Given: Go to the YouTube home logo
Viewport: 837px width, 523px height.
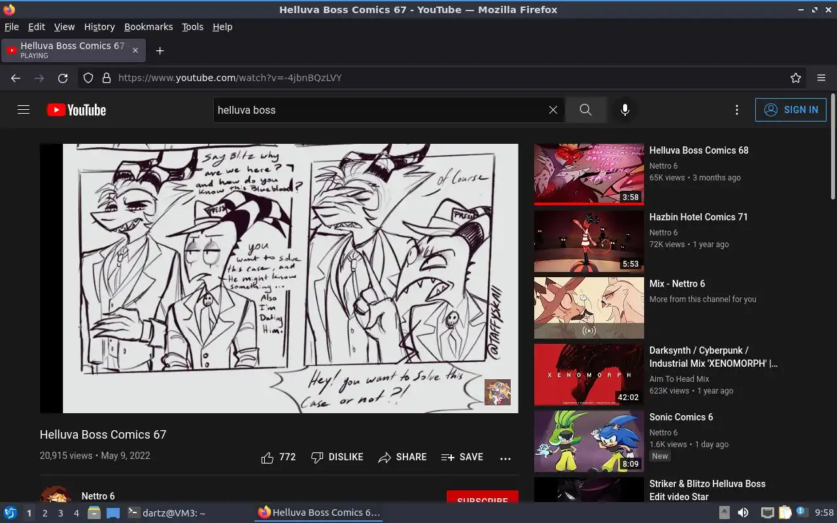Looking at the screenshot, I should [x=77, y=110].
